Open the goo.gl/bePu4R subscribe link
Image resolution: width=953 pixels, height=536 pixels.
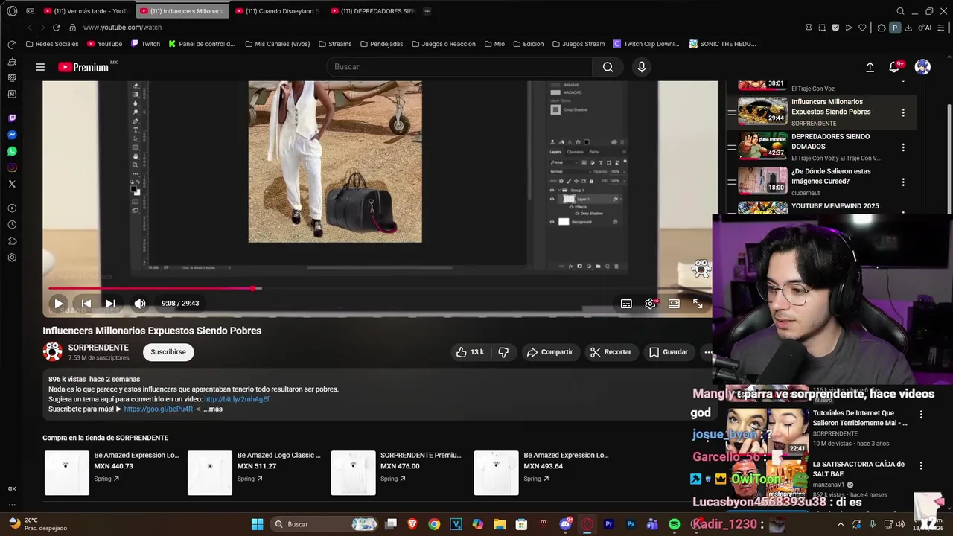click(x=158, y=409)
